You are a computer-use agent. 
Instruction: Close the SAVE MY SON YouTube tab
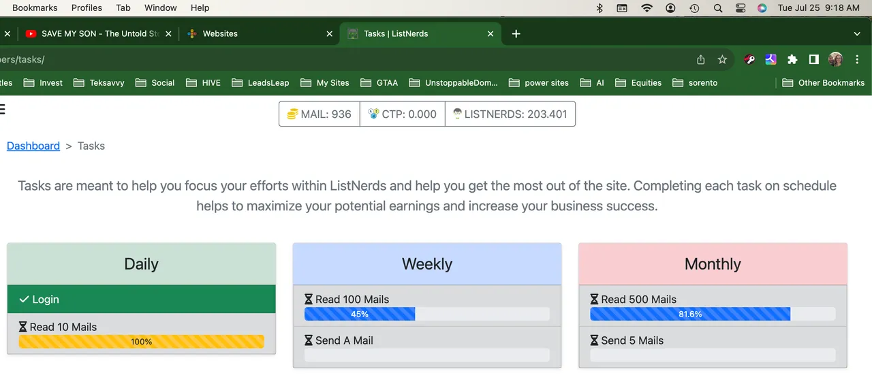coord(168,33)
